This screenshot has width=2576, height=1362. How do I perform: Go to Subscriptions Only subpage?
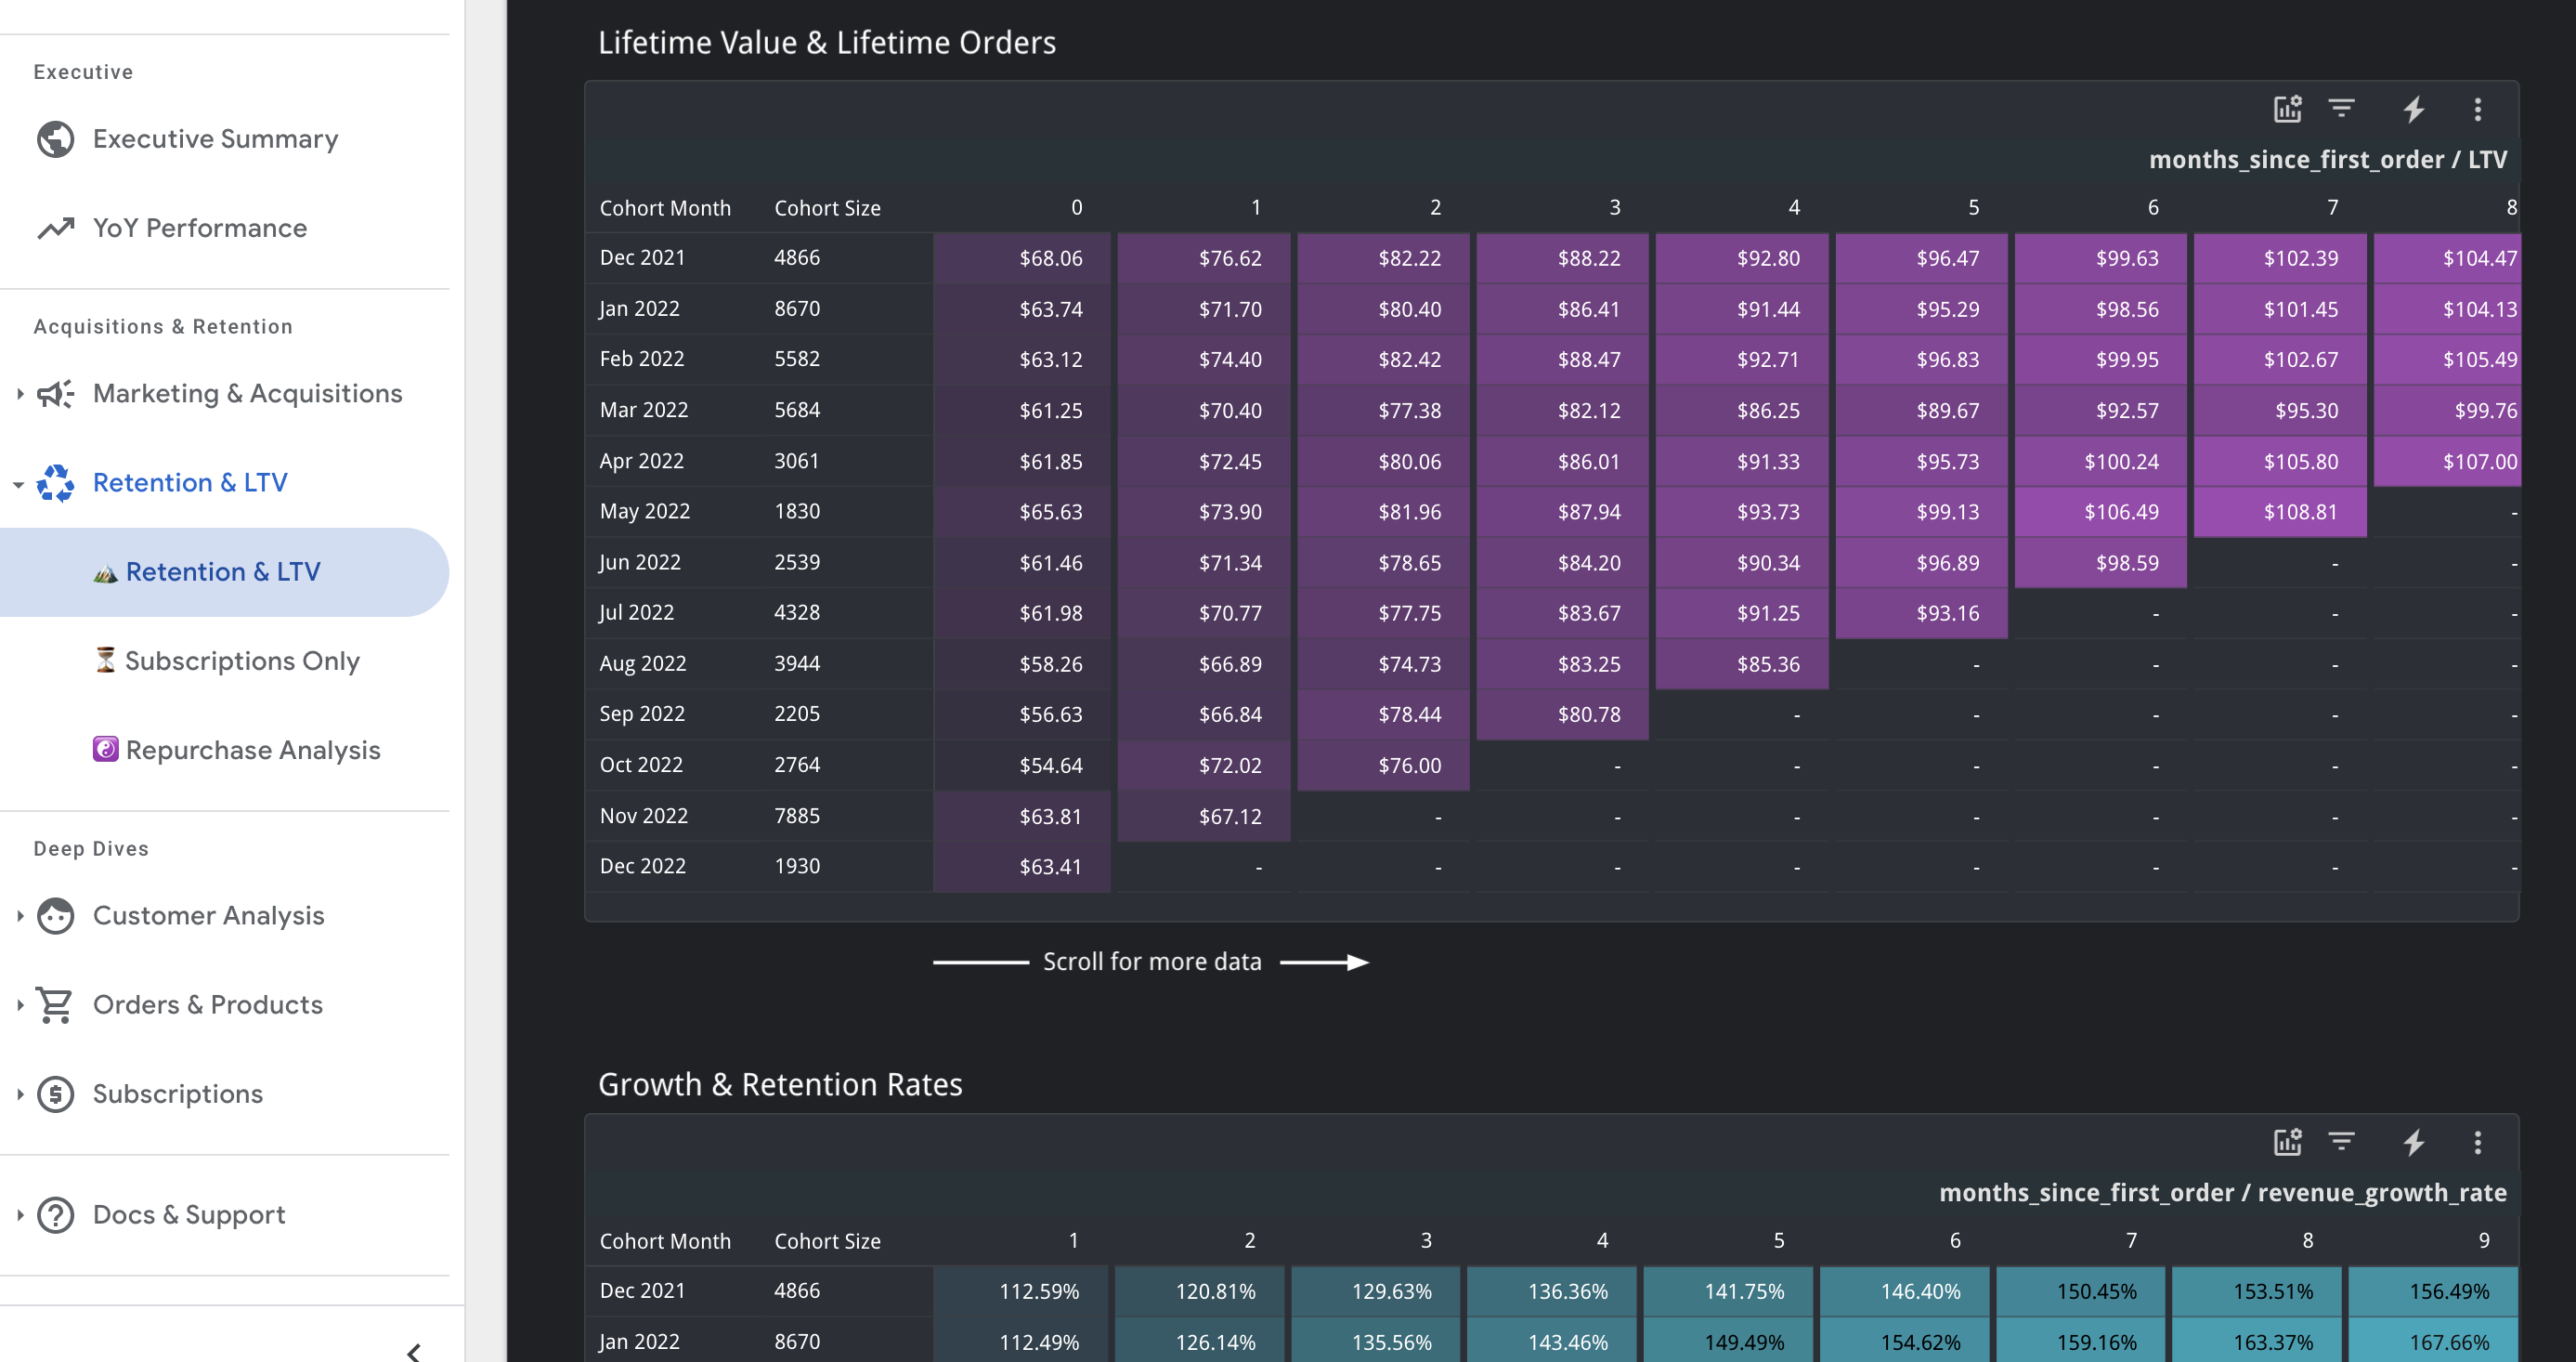tap(241, 661)
